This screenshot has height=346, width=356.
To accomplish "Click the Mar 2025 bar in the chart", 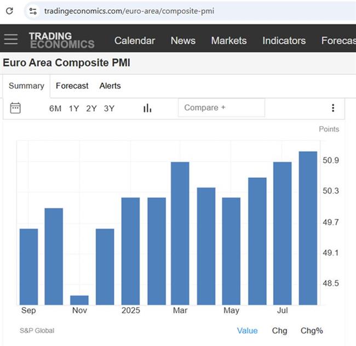I will coord(180,233).
